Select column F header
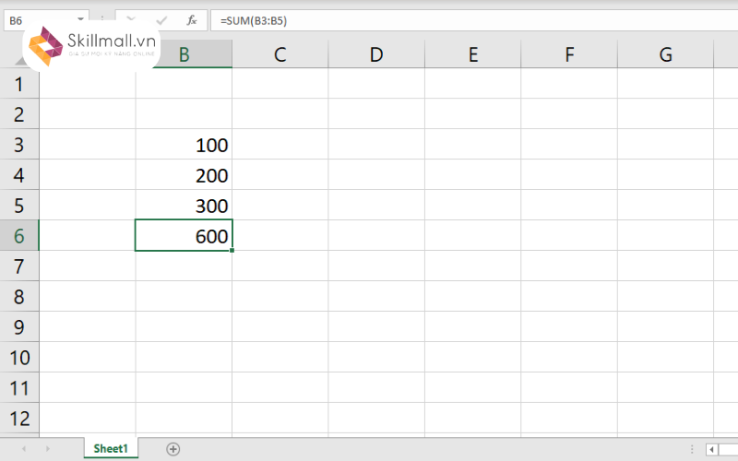 [569, 54]
